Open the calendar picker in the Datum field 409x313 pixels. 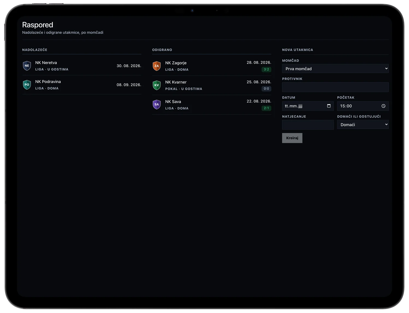[x=329, y=106]
